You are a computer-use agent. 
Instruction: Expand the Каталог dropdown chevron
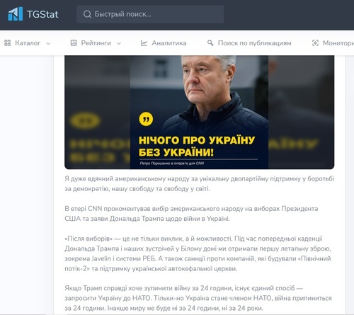pyautogui.click(x=48, y=43)
